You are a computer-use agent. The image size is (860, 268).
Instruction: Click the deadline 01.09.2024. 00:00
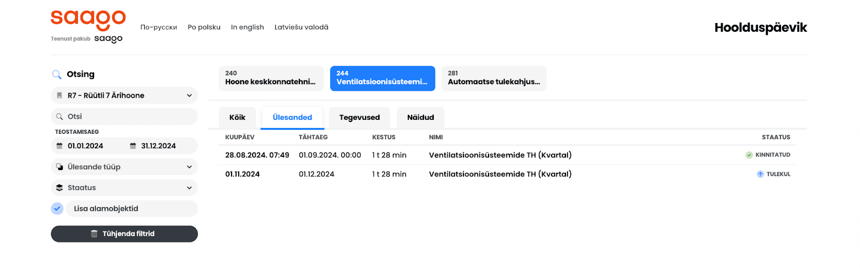pyautogui.click(x=330, y=155)
